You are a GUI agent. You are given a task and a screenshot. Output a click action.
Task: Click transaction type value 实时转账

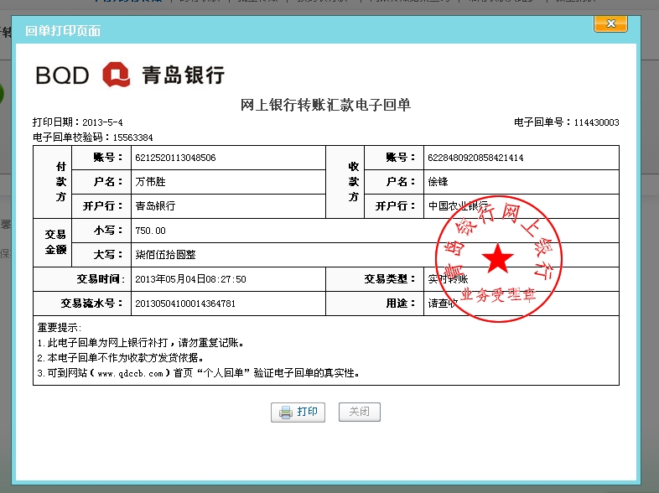[x=448, y=279]
